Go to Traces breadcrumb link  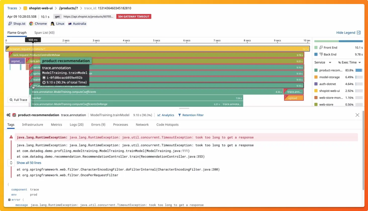12,8
